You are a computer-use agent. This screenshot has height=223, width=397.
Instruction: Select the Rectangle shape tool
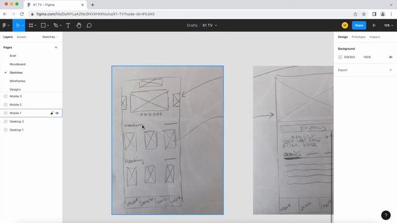click(43, 25)
